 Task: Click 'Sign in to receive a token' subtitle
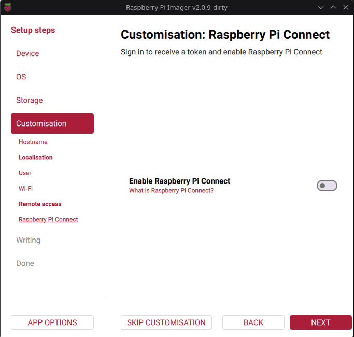221,52
